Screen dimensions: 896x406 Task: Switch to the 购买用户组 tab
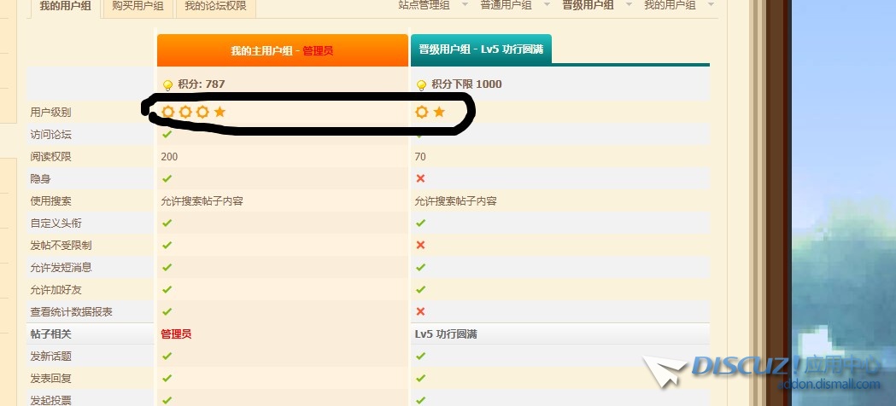pos(138,6)
